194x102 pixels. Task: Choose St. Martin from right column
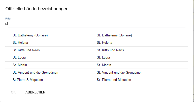104,65
